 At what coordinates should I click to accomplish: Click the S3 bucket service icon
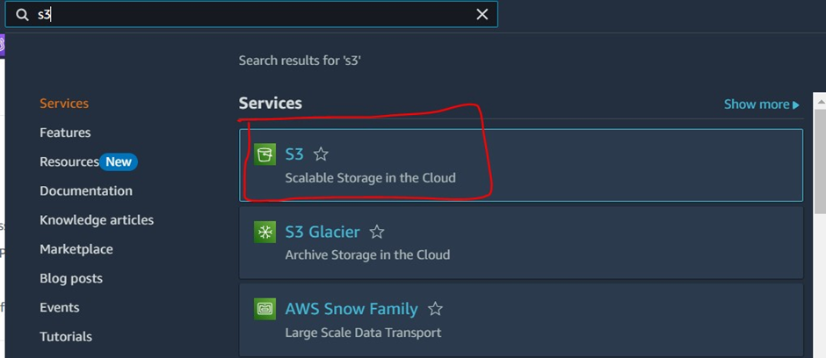(264, 154)
